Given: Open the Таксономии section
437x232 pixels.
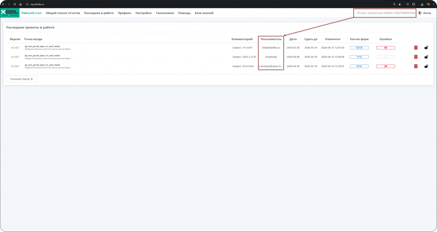Looking at the screenshot, I should coord(165,13).
